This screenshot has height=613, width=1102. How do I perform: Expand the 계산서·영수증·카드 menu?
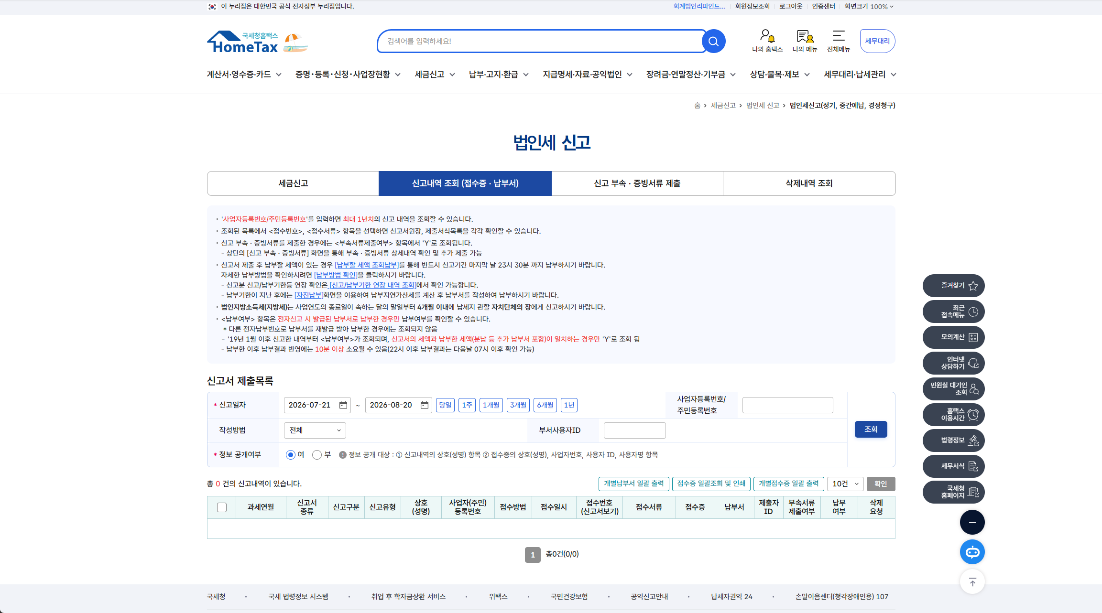[x=244, y=75]
